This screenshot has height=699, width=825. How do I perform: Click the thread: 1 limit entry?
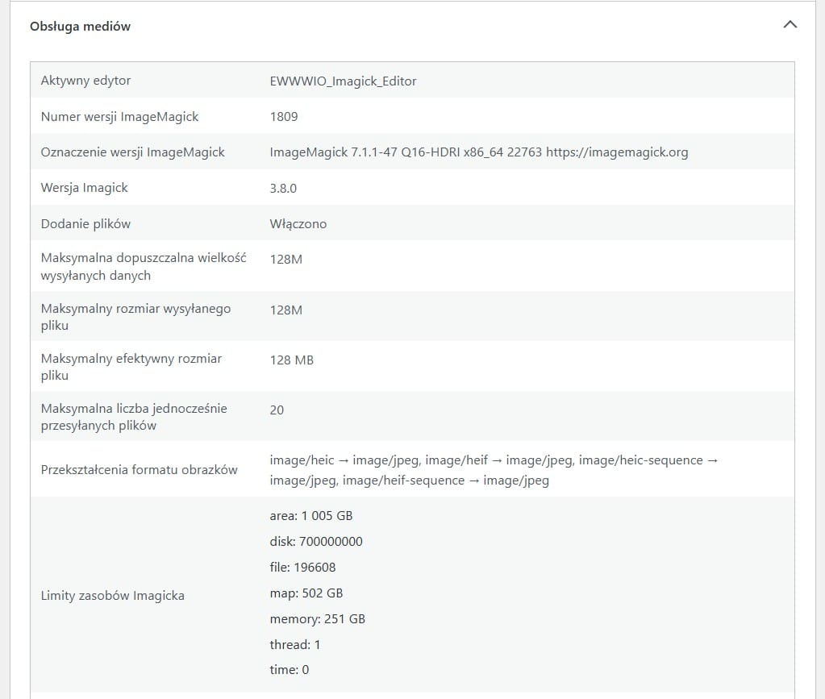pyautogui.click(x=294, y=644)
